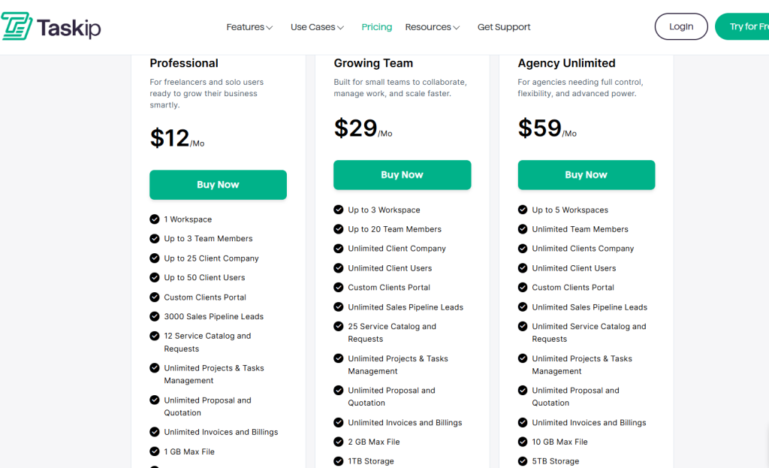Screen dimensions: 769x468
Task: Expand the Features dropdown menu
Action: click(x=249, y=27)
